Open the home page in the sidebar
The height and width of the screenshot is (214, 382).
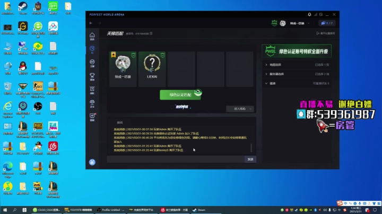coord(92,36)
